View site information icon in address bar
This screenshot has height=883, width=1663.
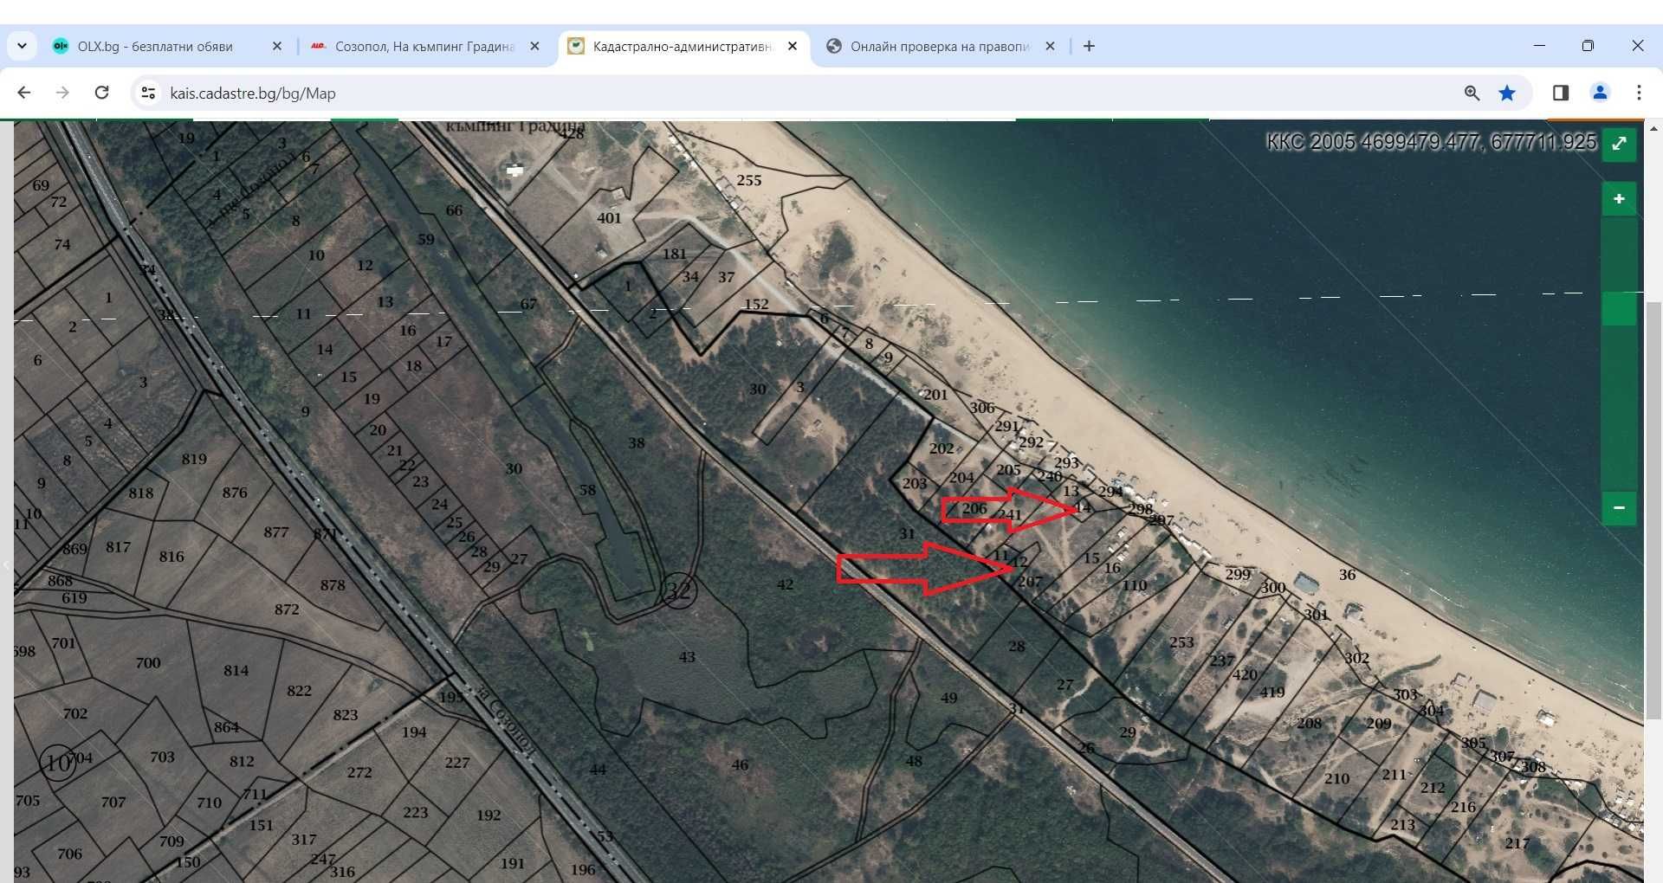tap(148, 93)
